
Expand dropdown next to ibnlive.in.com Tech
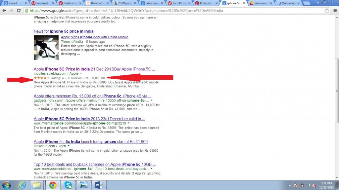coord(69,146)
